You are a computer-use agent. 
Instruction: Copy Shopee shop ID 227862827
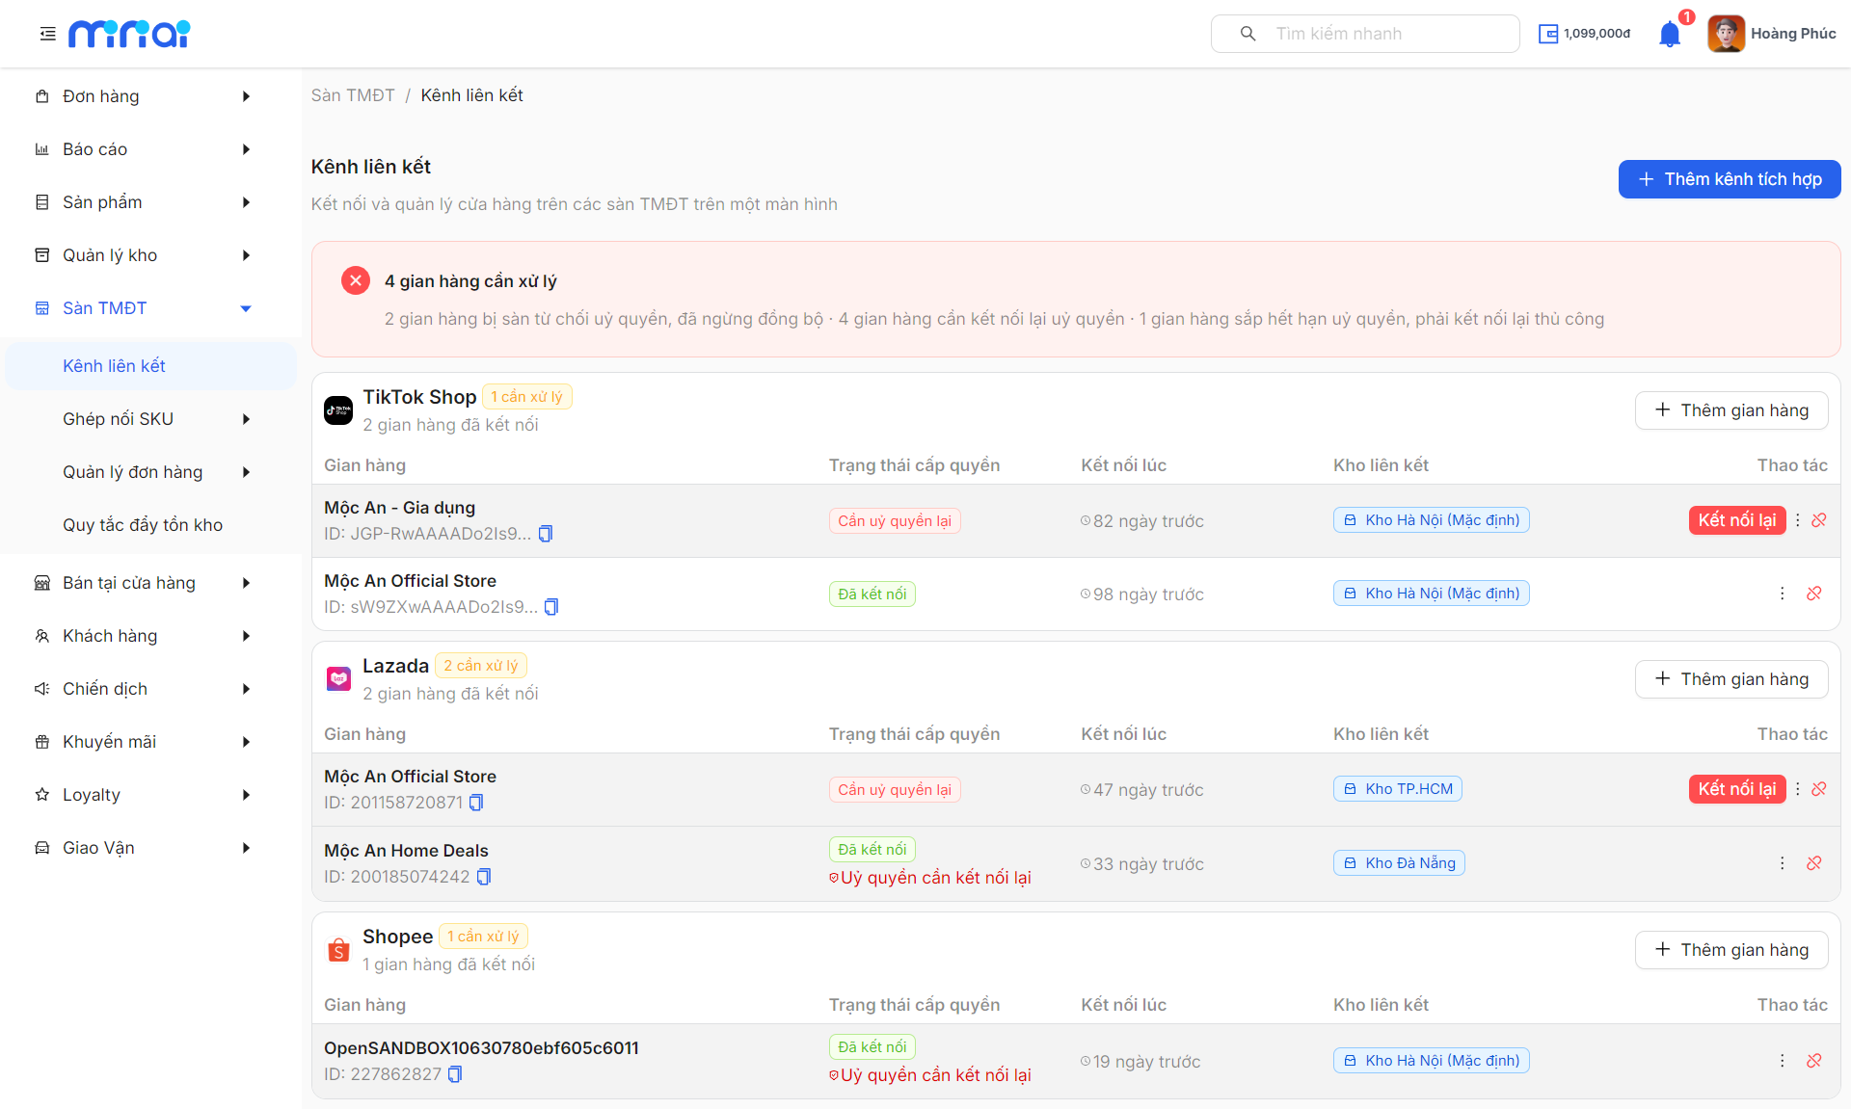[x=455, y=1074]
